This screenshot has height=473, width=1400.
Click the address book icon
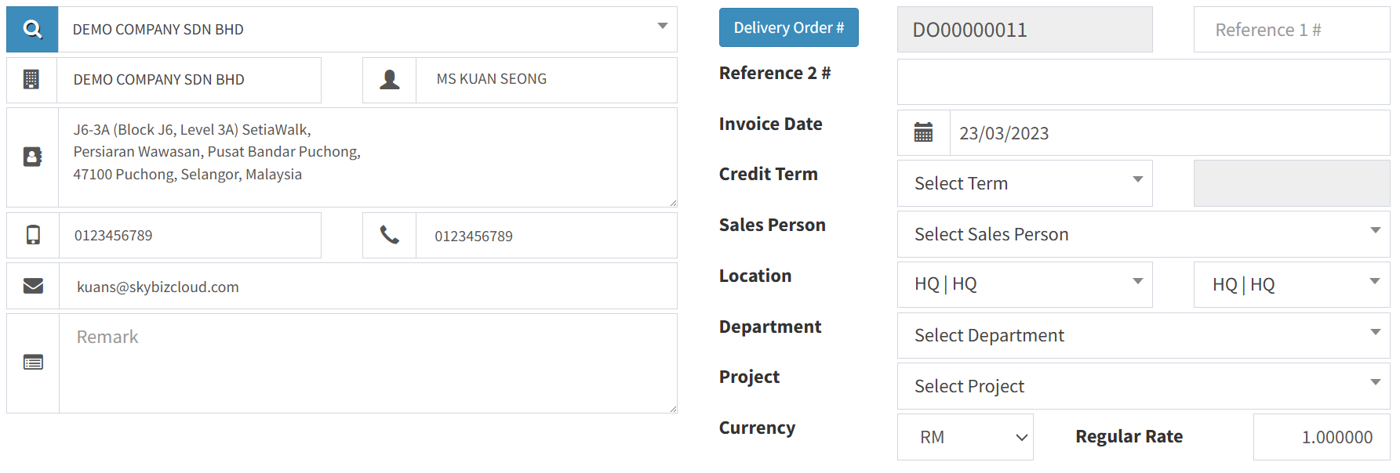pos(32,157)
